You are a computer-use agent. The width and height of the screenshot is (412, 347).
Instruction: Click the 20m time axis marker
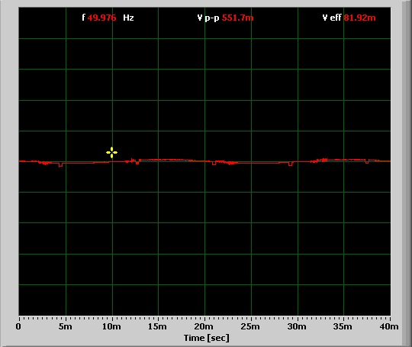204,326
